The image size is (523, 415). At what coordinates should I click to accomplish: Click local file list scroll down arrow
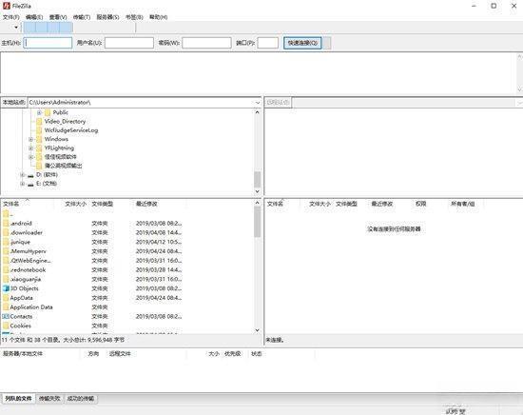tap(257, 330)
